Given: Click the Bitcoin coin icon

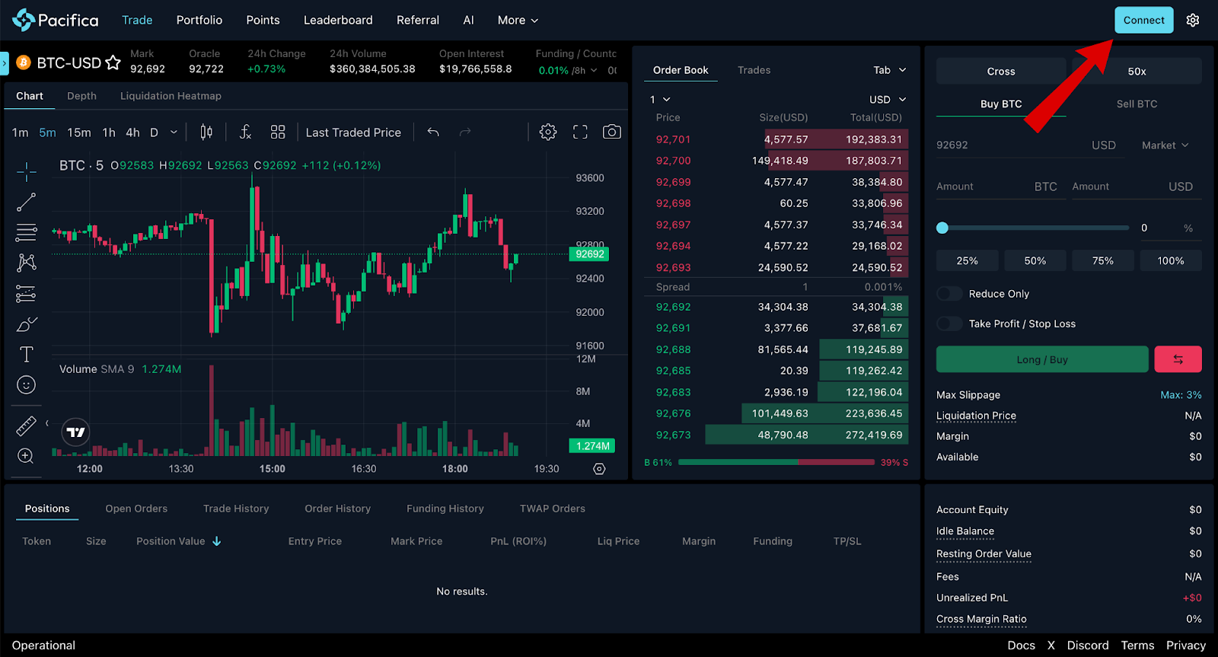Looking at the screenshot, I should click(24, 62).
